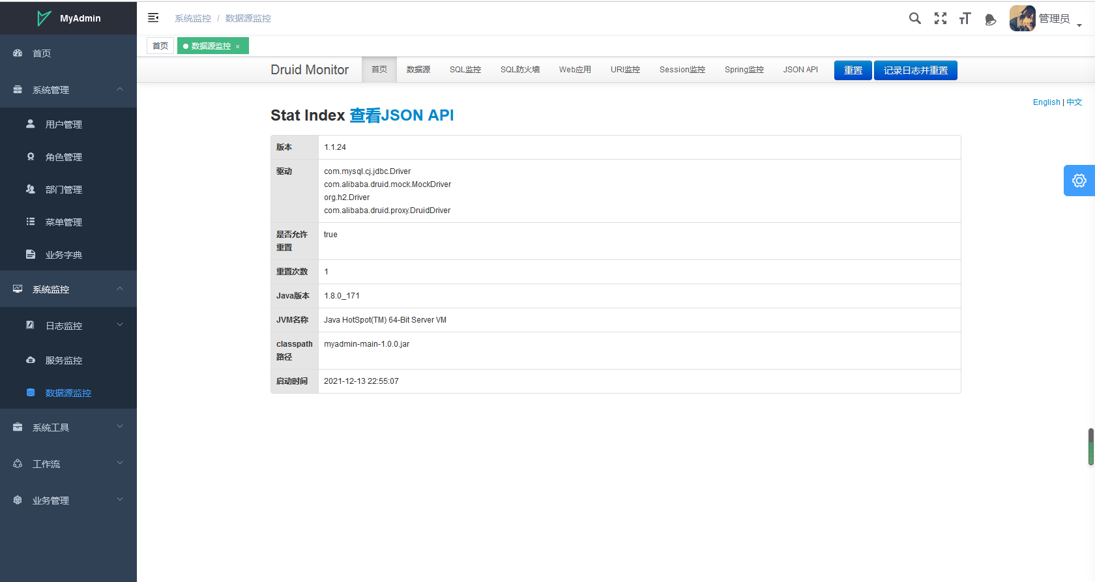This screenshot has width=1095, height=582.
Task: Open the header search icon
Action: [915, 18]
